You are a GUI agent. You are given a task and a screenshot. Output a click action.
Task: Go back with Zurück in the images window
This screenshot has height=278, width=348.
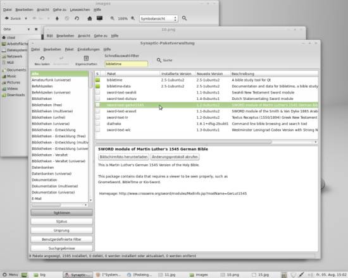[x=13, y=18]
